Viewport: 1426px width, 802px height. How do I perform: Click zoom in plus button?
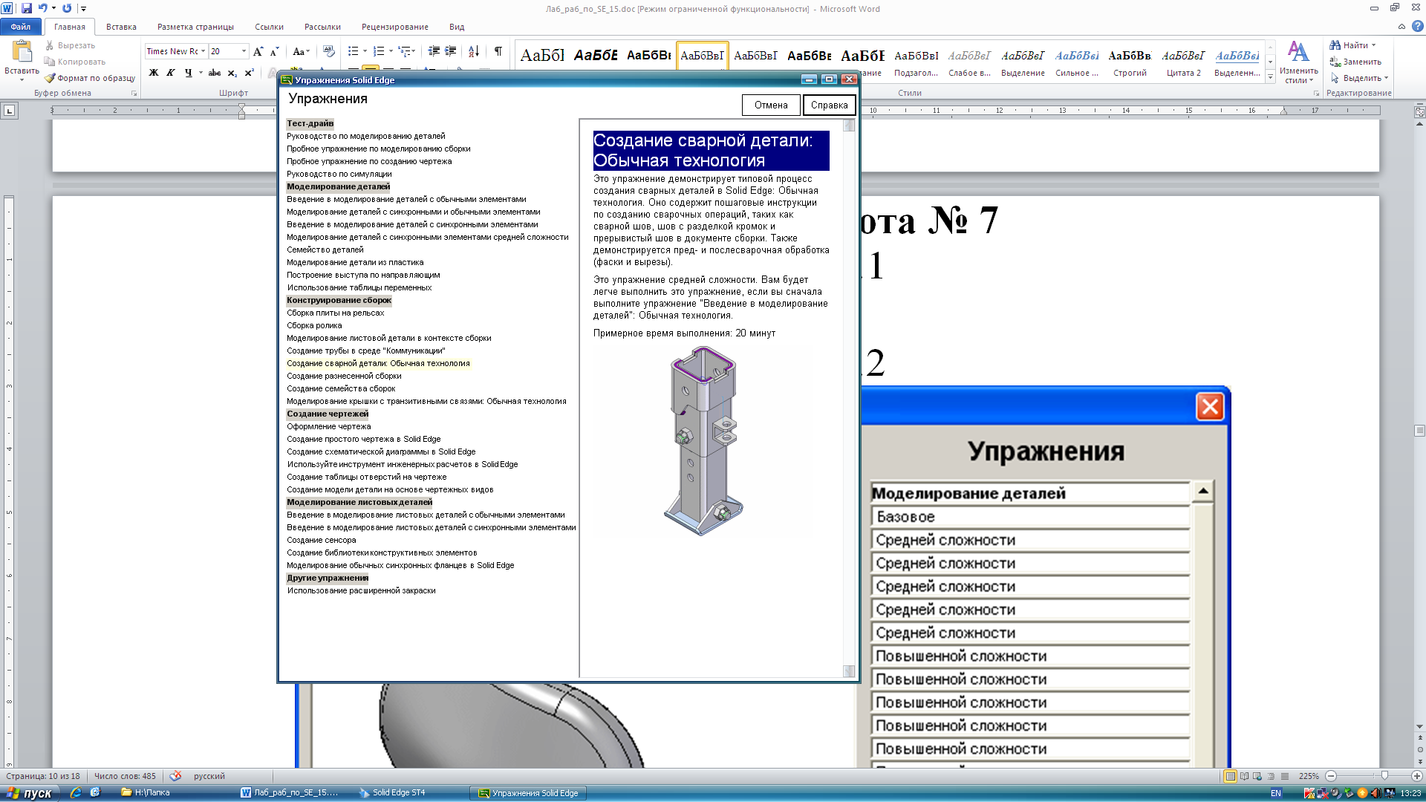(1417, 776)
